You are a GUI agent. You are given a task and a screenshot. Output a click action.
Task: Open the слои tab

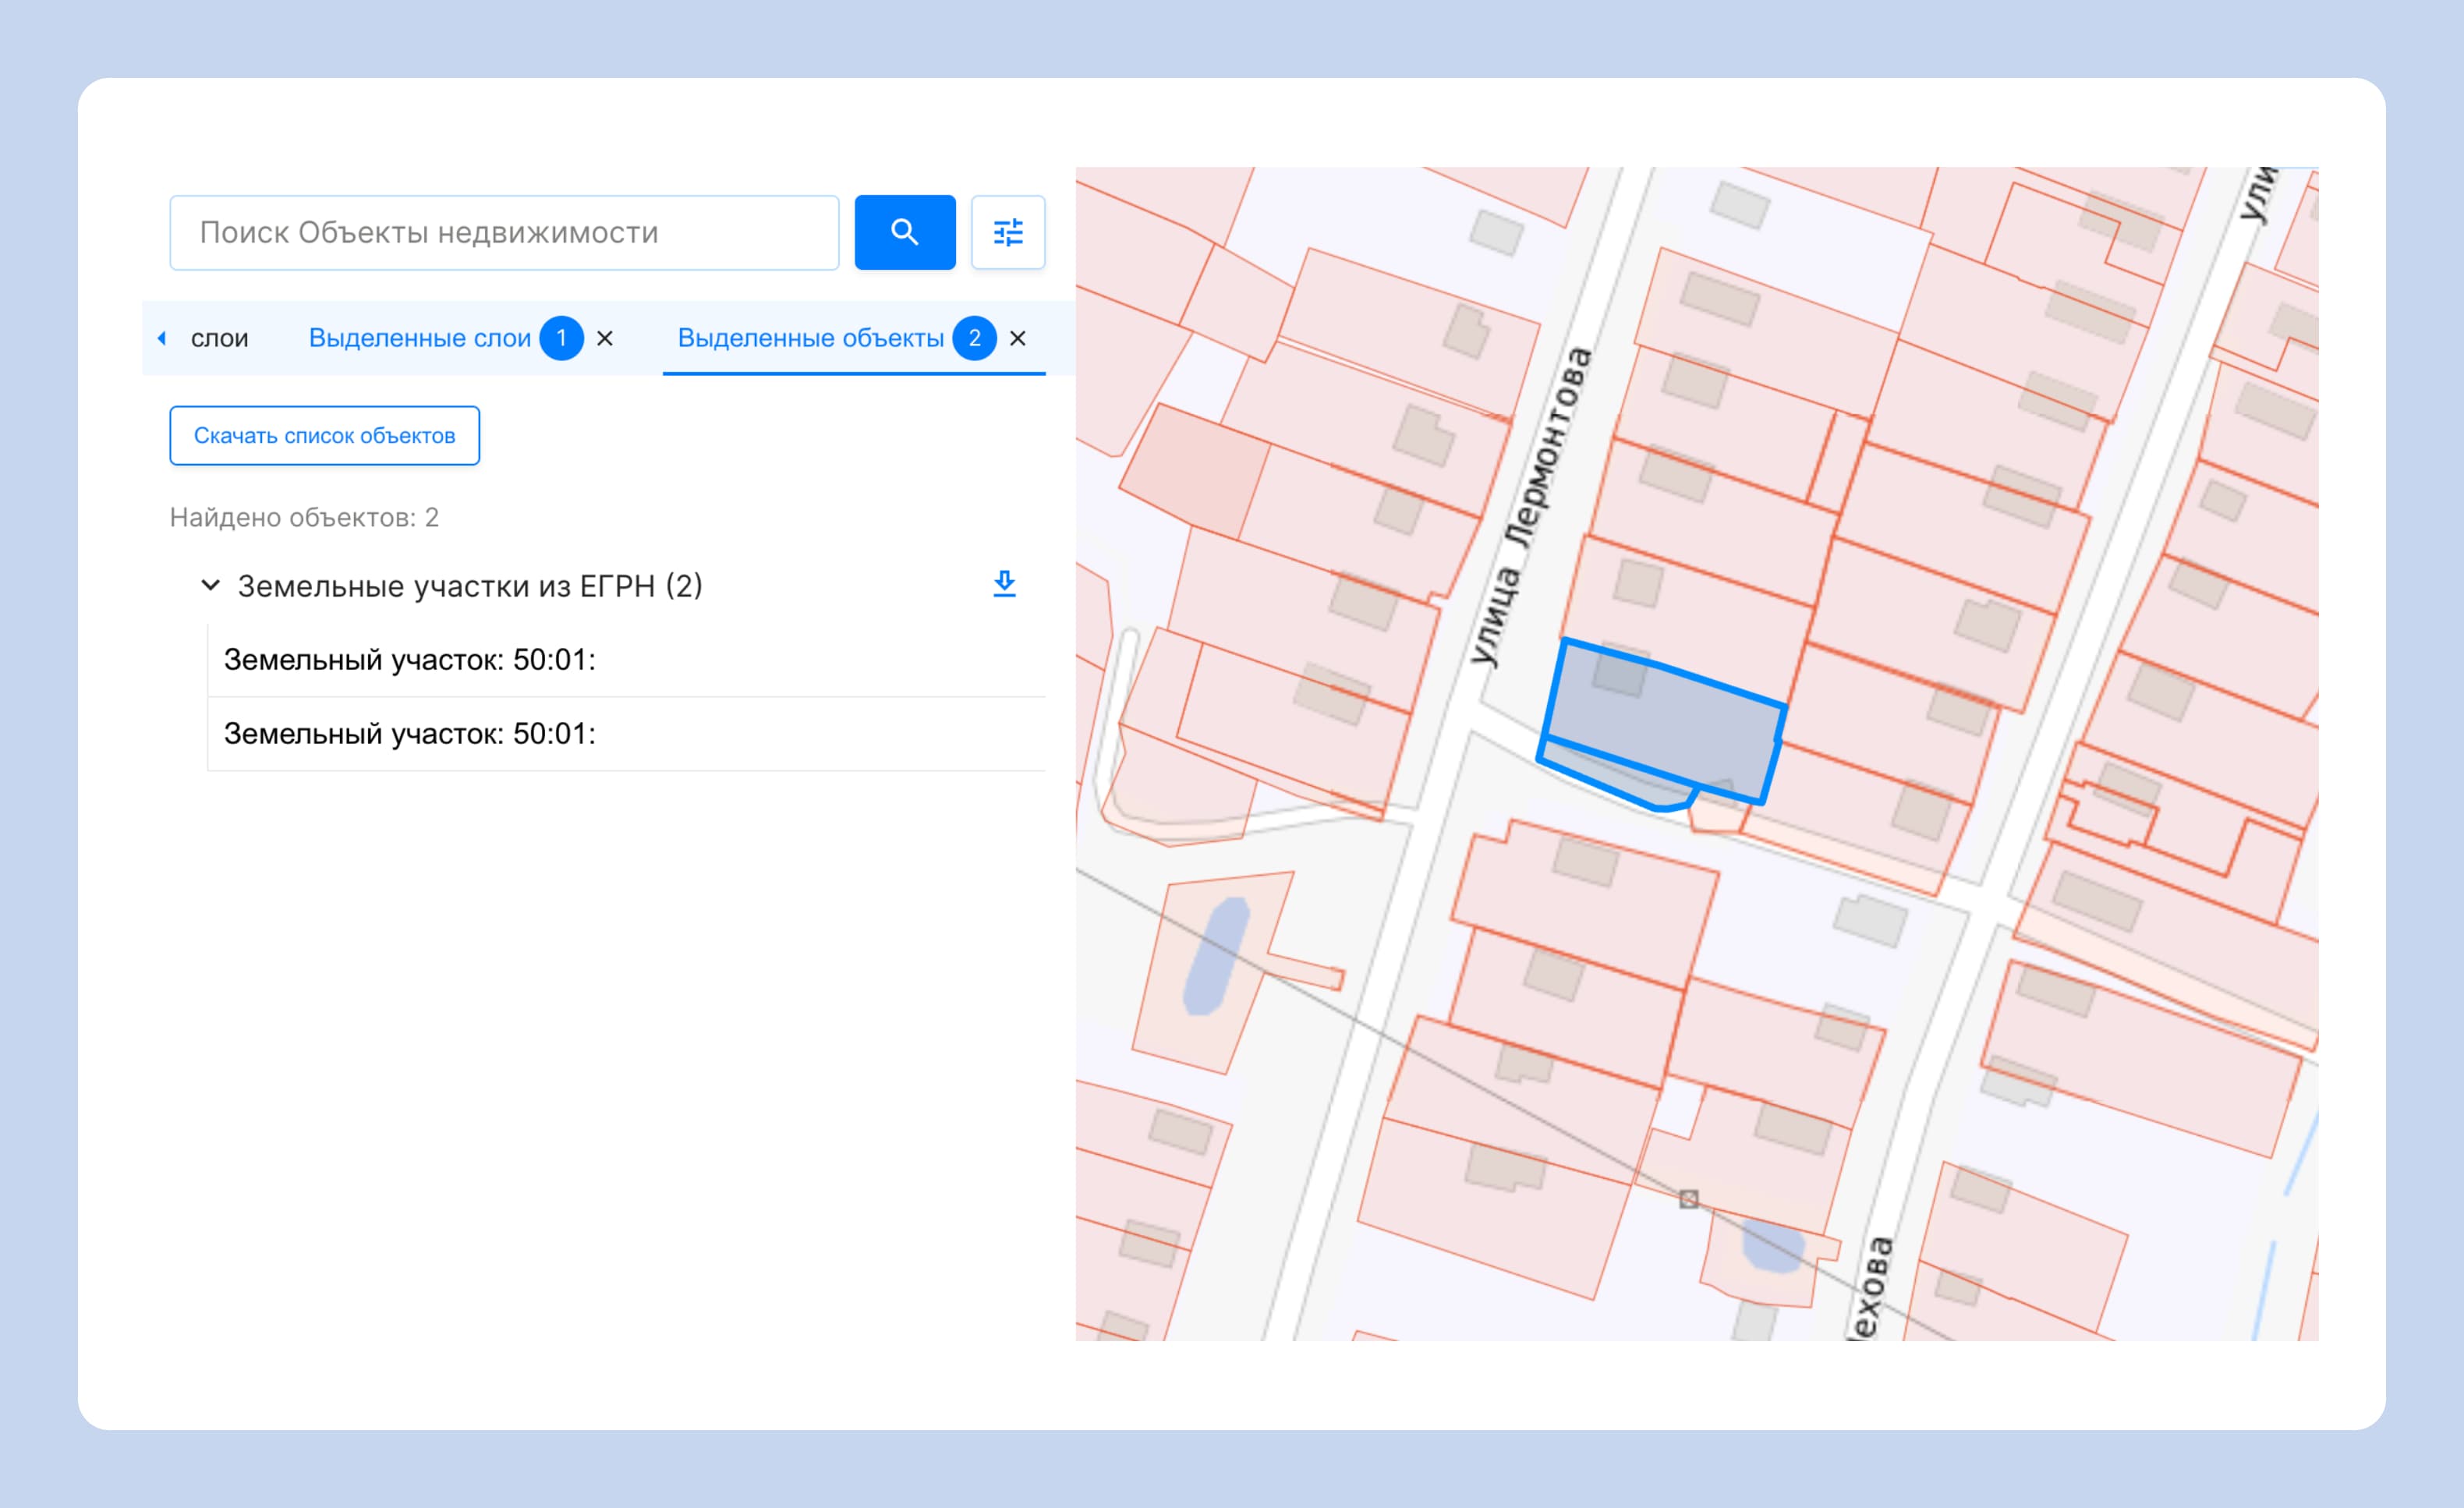pos(219,338)
